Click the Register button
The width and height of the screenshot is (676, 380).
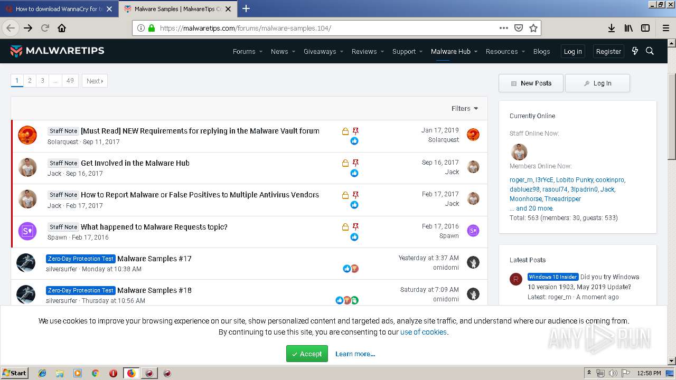[x=608, y=51]
